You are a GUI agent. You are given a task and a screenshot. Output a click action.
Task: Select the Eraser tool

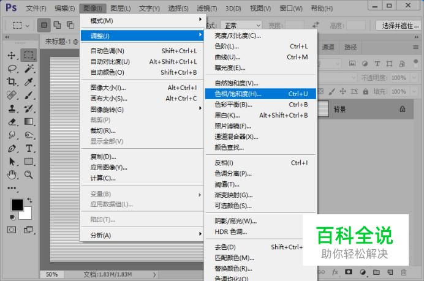pyautogui.click(x=12, y=122)
